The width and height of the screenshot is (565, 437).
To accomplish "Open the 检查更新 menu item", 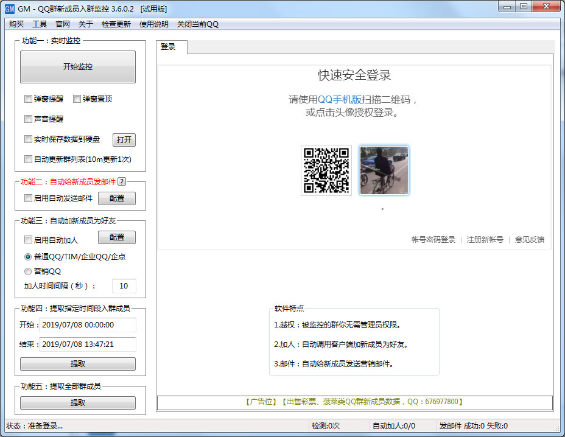I will click(x=116, y=24).
